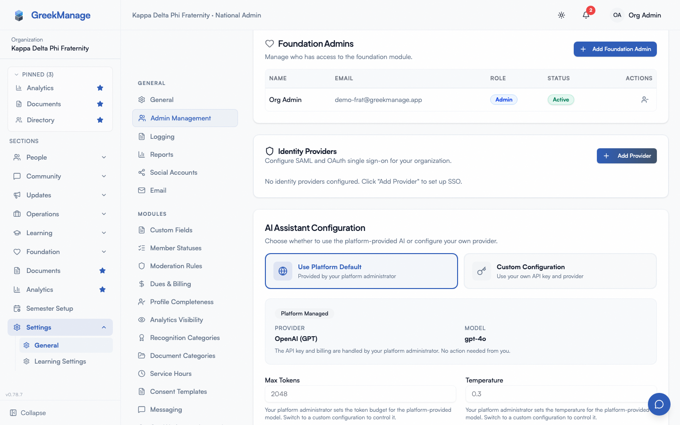Toggle star on Analytics in Sections
Screen dimensions: 680x425
coord(102,289)
